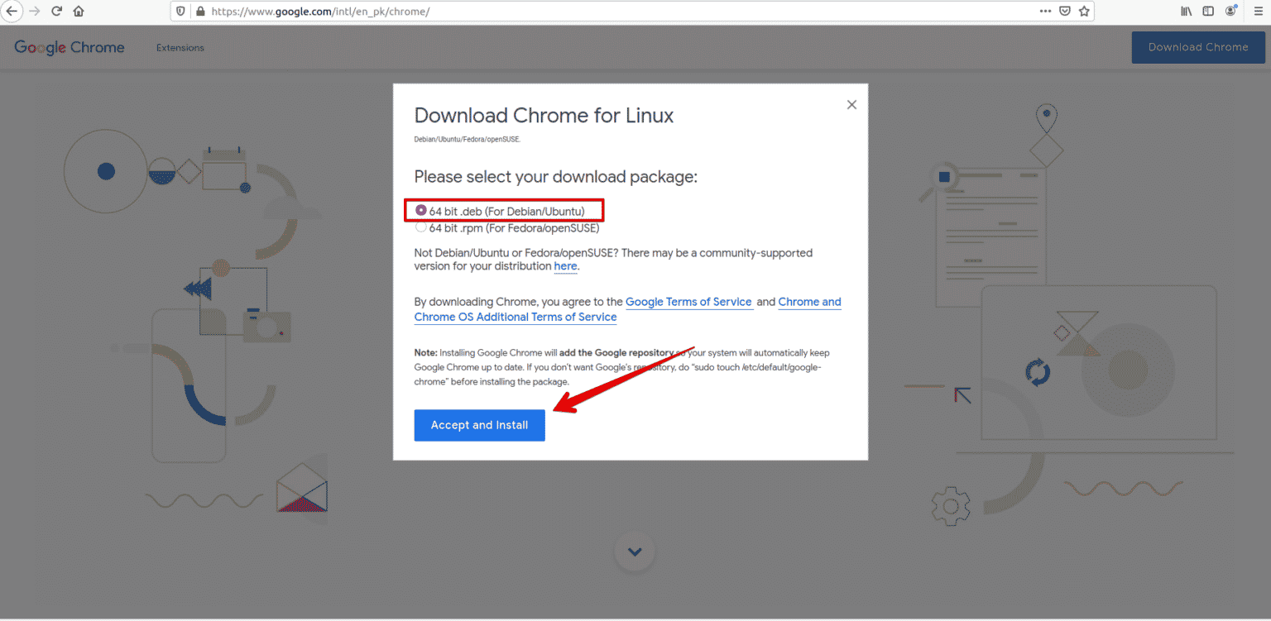Click the tracking protection shield icon

pos(180,11)
